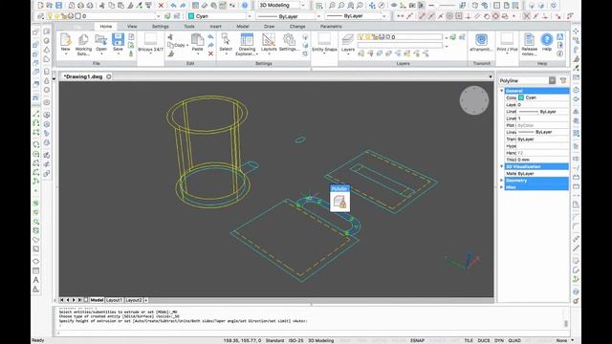Click the blue Help question mark icon

tap(547, 40)
